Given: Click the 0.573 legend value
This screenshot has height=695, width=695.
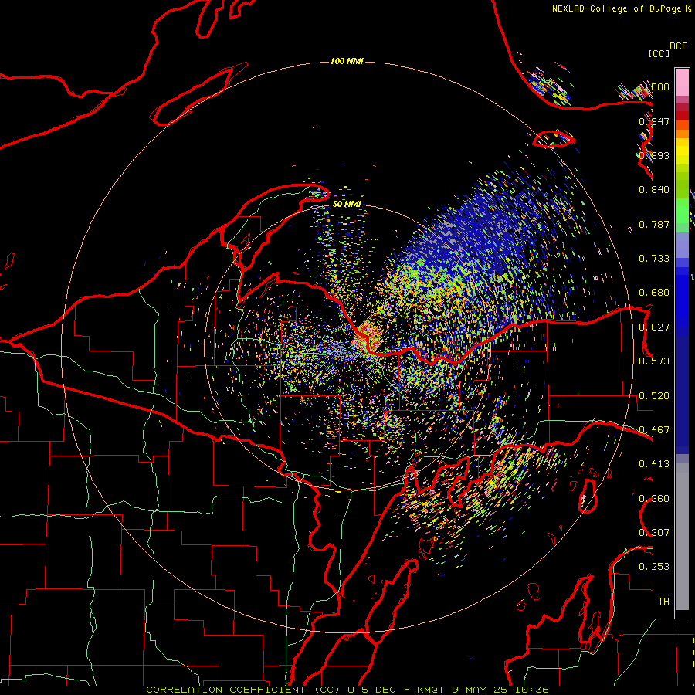Looking at the screenshot, I should coord(654,361).
